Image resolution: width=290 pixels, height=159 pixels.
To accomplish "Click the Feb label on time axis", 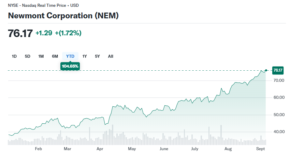I will (x=38, y=149).
